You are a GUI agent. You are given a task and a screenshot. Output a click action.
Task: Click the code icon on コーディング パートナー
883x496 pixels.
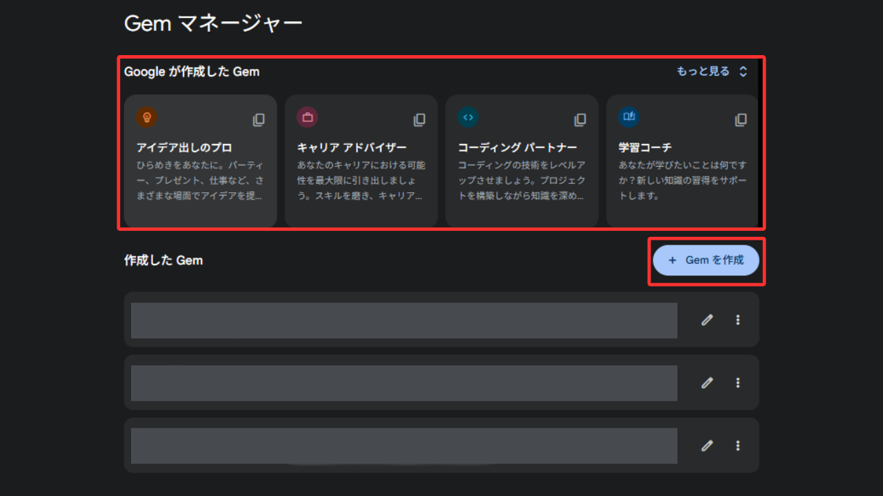point(468,117)
